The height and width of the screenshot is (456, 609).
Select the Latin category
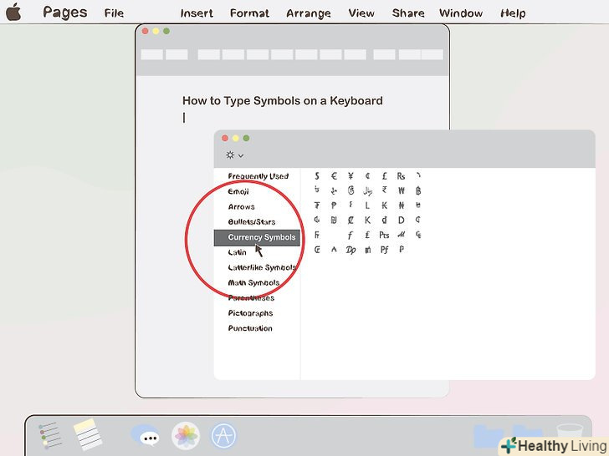[237, 252]
